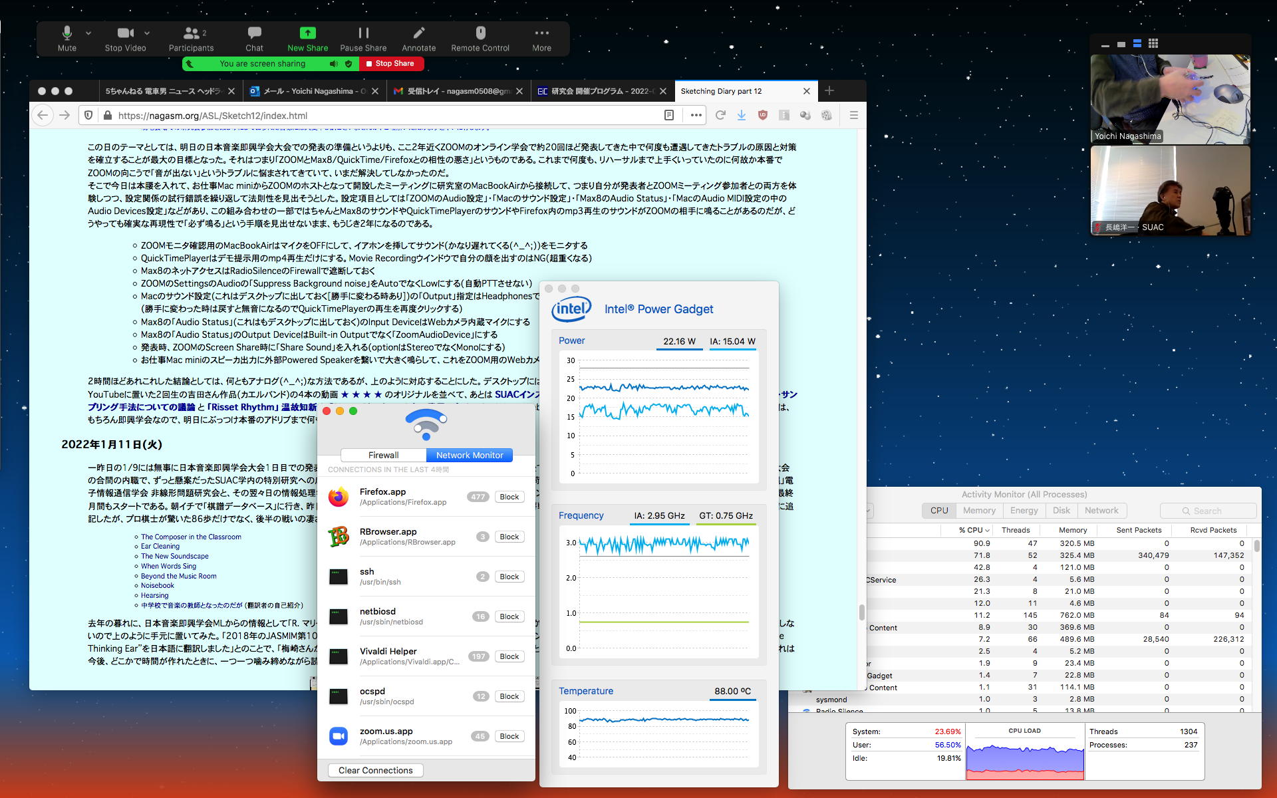The image size is (1277, 798).
Task: Open Firefox hamburger menu icon
Action: pyautogui.click(x=853, y=115)
